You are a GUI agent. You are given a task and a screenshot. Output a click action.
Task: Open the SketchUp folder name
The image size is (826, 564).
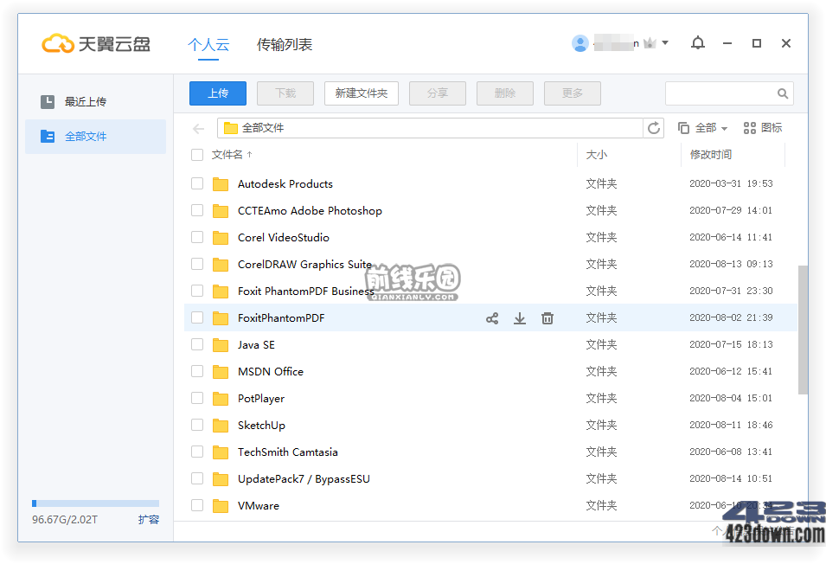point(261,426)
